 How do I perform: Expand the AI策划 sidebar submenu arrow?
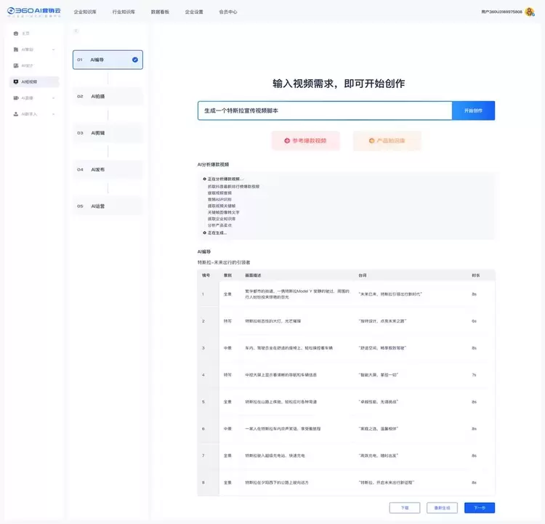[x=54, y=49]
